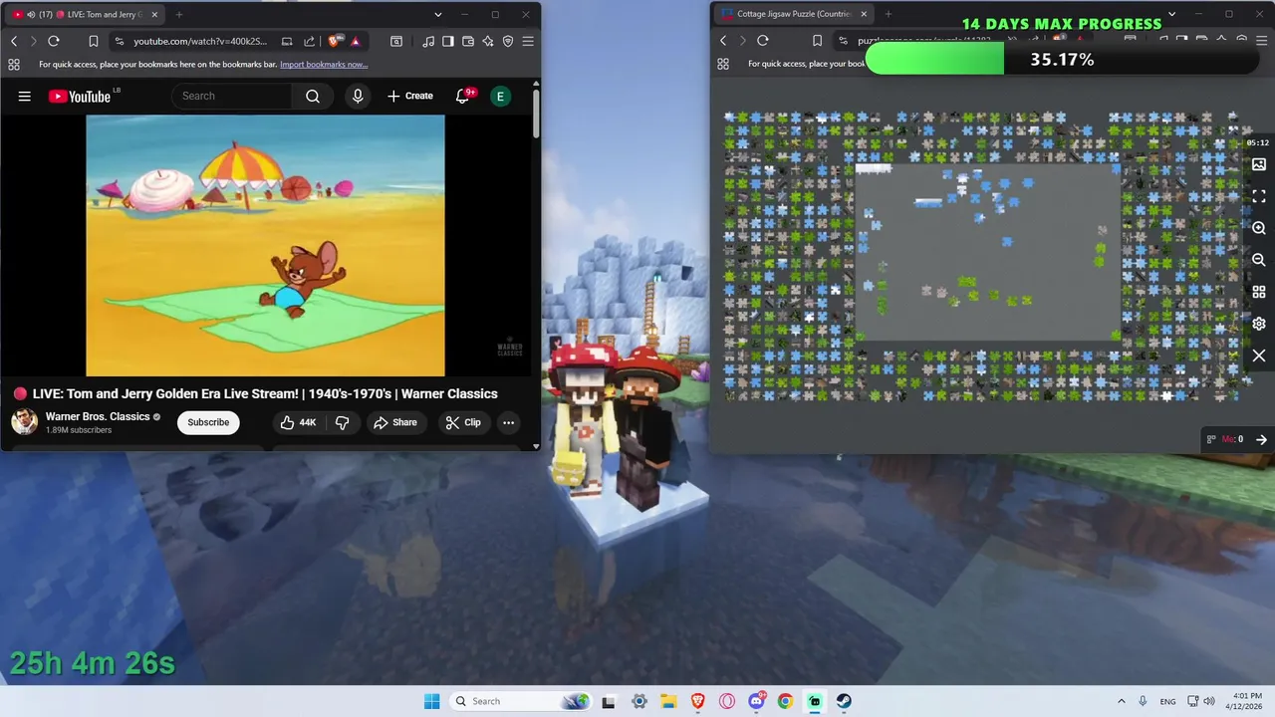Open Discord from the taskbar
Viewport: 1275px width, 717px height.
pos(756,701)
